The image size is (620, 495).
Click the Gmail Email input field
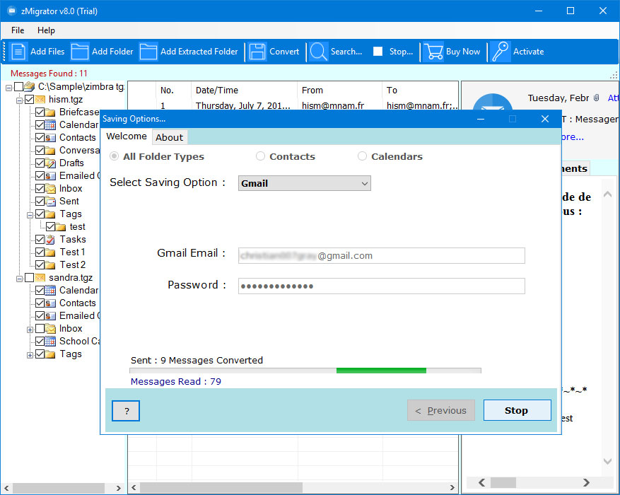382,256
